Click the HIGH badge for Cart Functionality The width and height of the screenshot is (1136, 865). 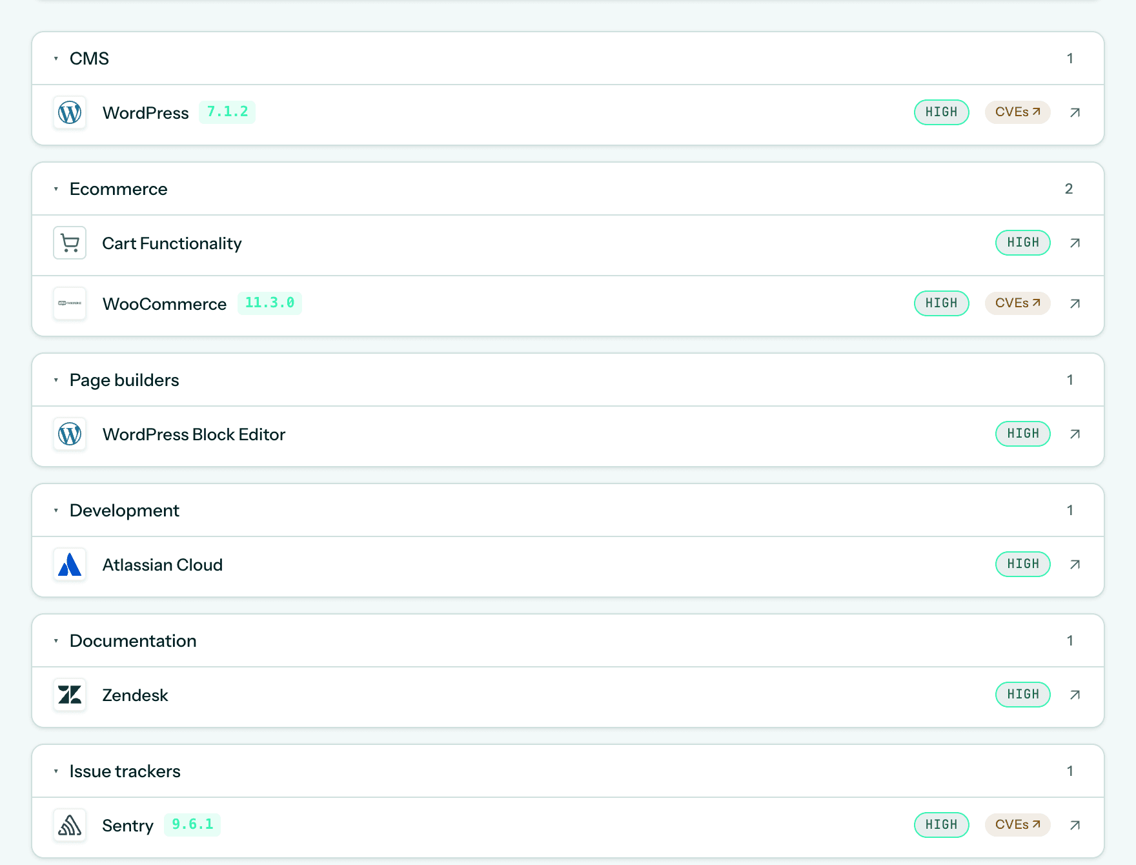pyautogui.click(x=1023, y=243)
